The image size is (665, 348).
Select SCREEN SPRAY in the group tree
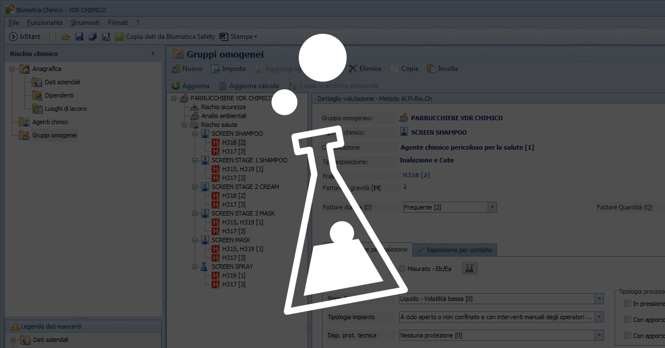(x=232, y=267)
